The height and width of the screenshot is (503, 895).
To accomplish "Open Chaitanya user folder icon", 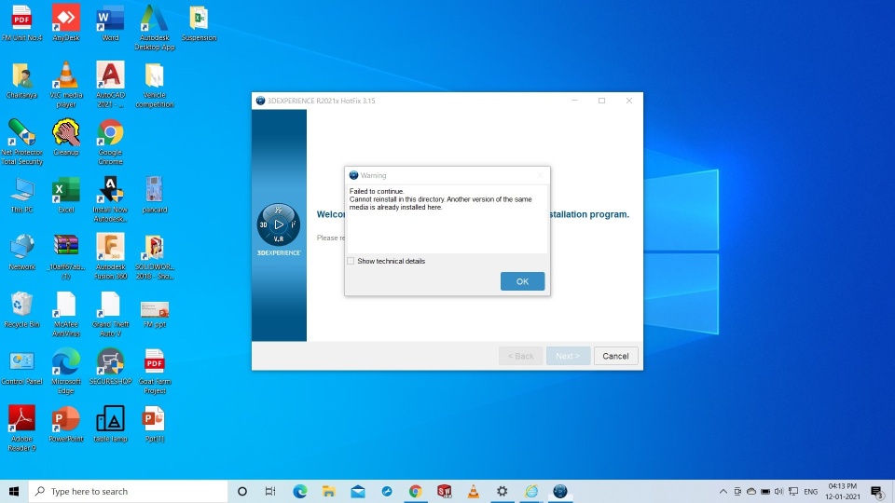I will coord(21,80).
